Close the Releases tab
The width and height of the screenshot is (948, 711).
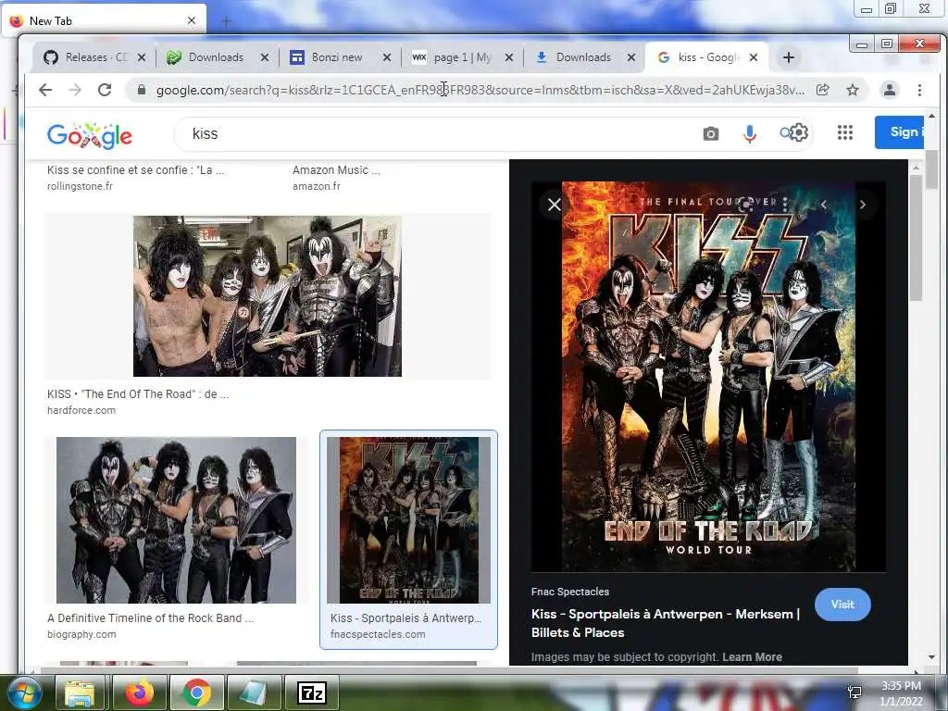click(142, 57)
